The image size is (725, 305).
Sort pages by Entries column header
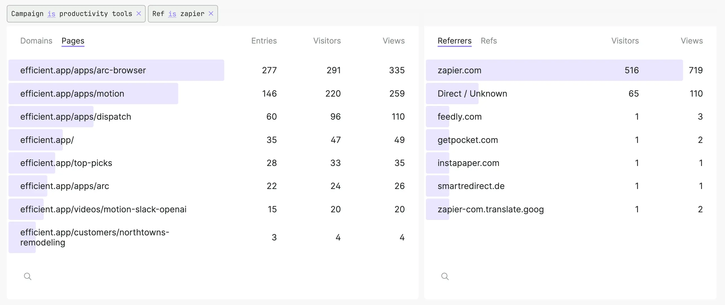(264, 41)
